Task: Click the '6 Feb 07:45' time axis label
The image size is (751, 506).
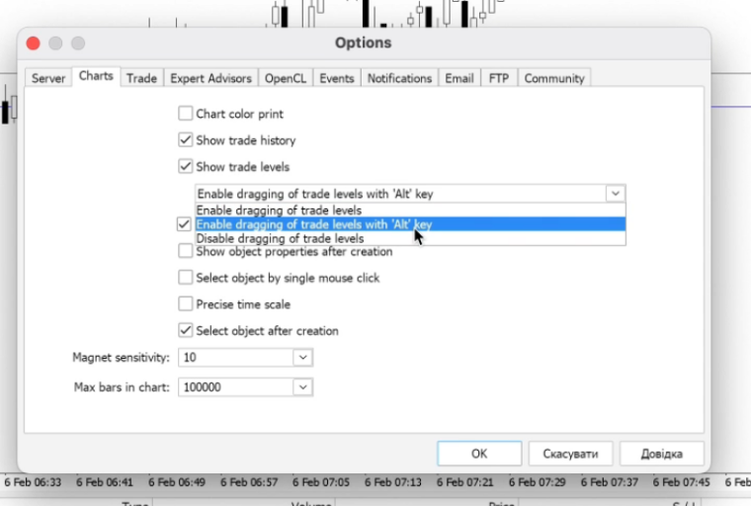Action: pyautogui.click(x=681, y=482)
